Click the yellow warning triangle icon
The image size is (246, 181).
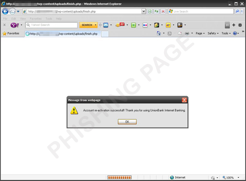tap(74, 110)
